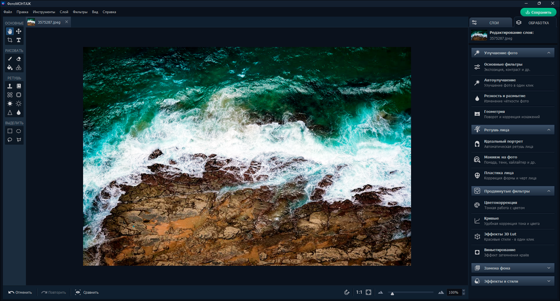Select the Rectangular selection tool

click(x=9, y=131)
